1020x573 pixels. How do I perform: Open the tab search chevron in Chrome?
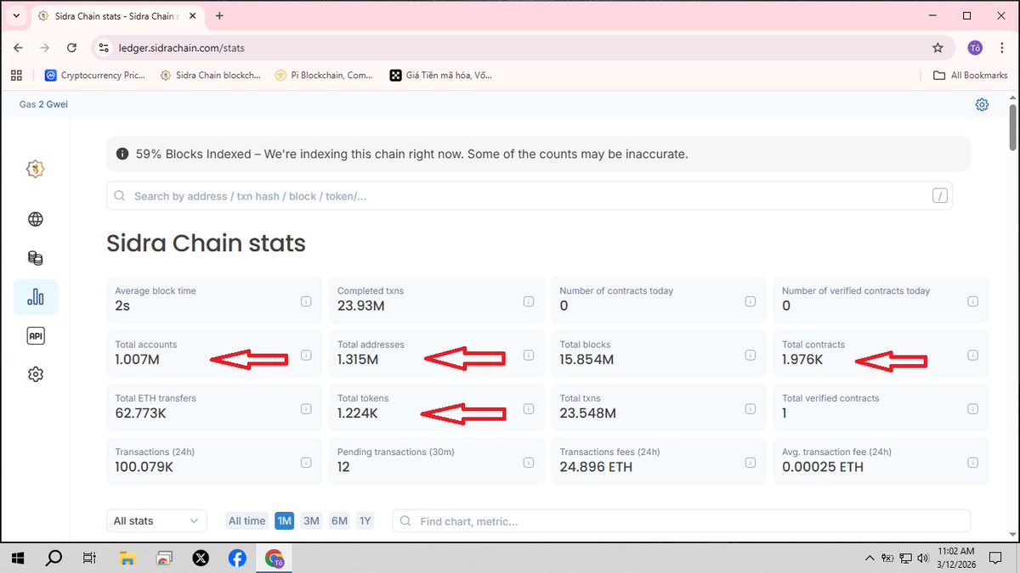(16, 15)
